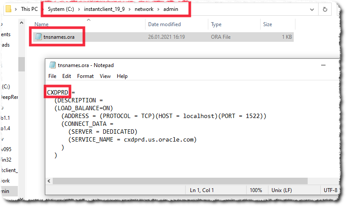346x206 pixels.
Task: Minimize the Notepad window
Action: (323, 65)
